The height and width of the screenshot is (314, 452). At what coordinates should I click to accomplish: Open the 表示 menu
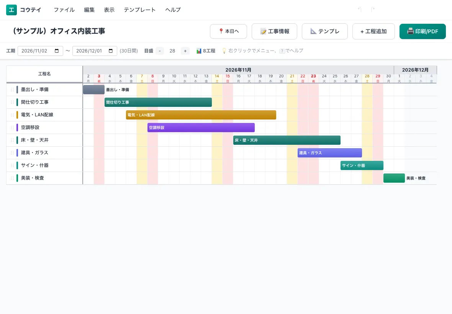click(109, 10)
